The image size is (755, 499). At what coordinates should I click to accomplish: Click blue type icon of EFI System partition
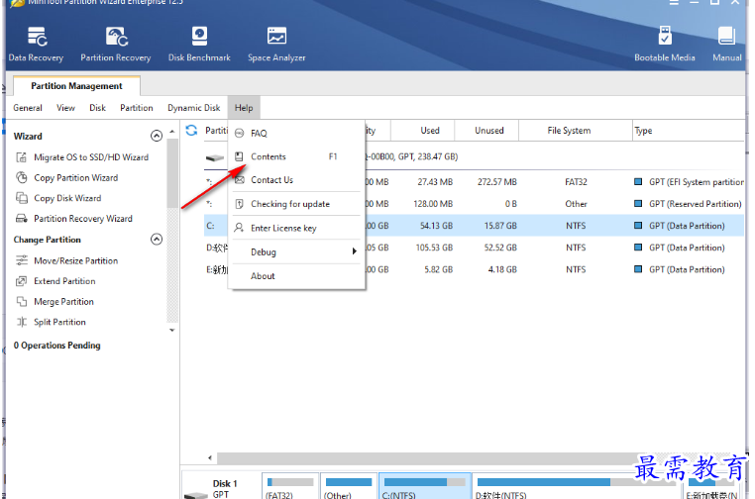pyautogui.click(x=638, y=182)
